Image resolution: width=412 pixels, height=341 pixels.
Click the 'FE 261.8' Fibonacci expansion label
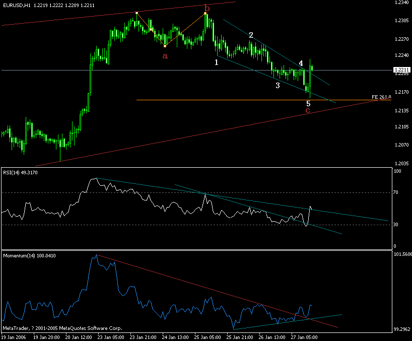click(381, 97)
